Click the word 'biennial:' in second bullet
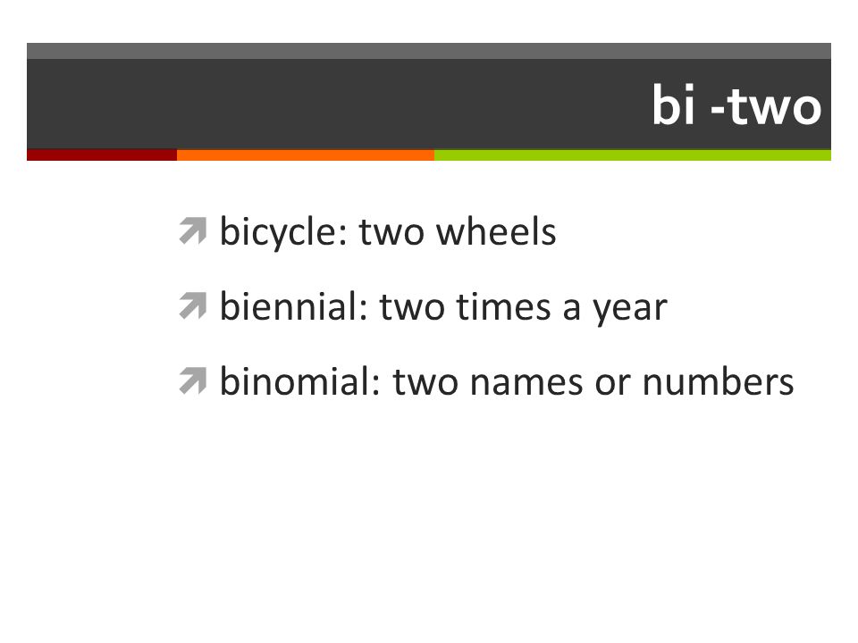The image size is (858, 643). 294,306
